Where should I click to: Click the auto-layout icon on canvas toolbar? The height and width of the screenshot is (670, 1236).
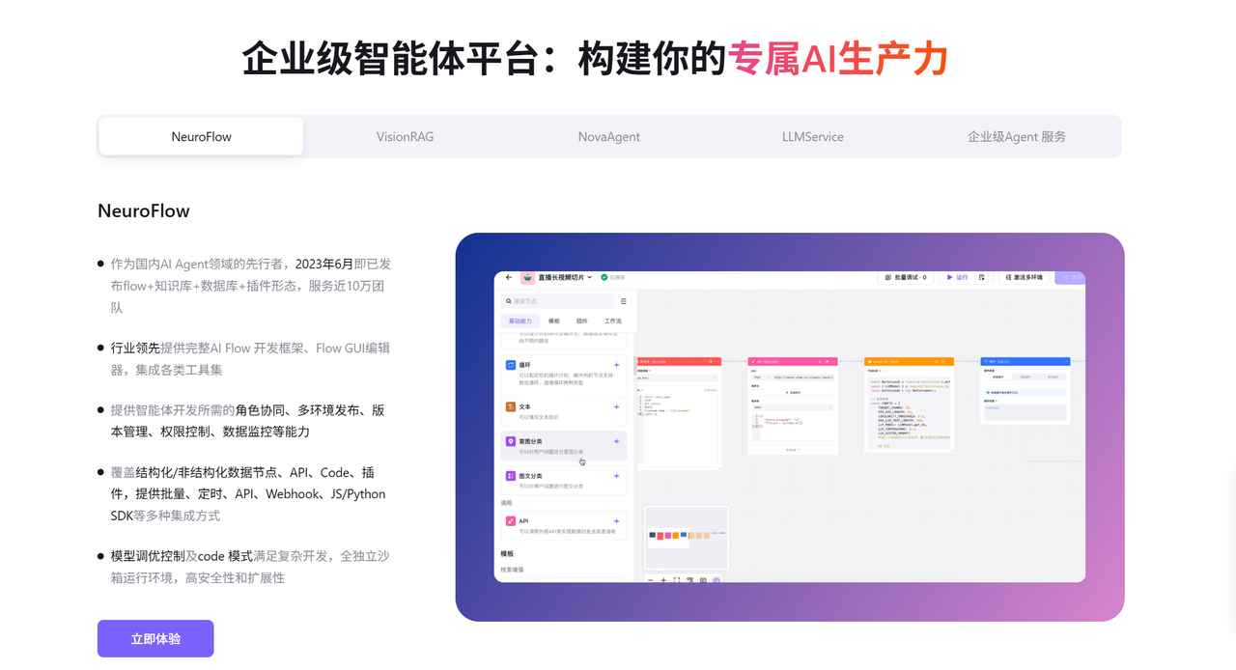[689, 580]
